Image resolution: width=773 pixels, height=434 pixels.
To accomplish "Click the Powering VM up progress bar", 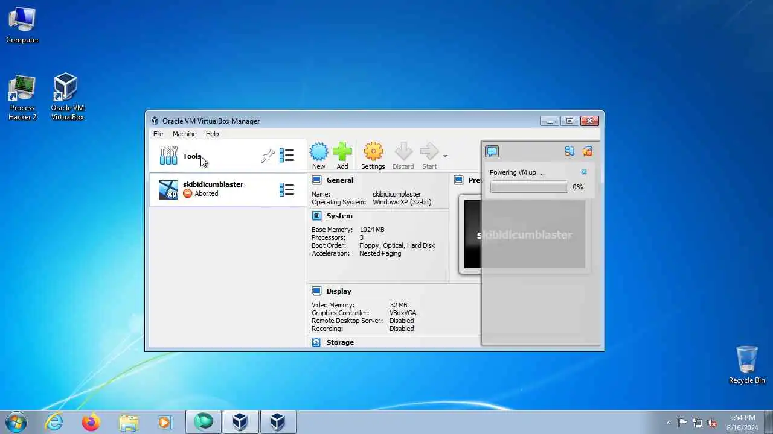I will click(x=529, y=187).
